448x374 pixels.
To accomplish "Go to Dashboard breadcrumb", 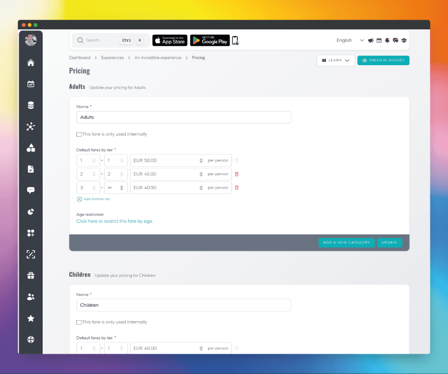I will 79,58.
